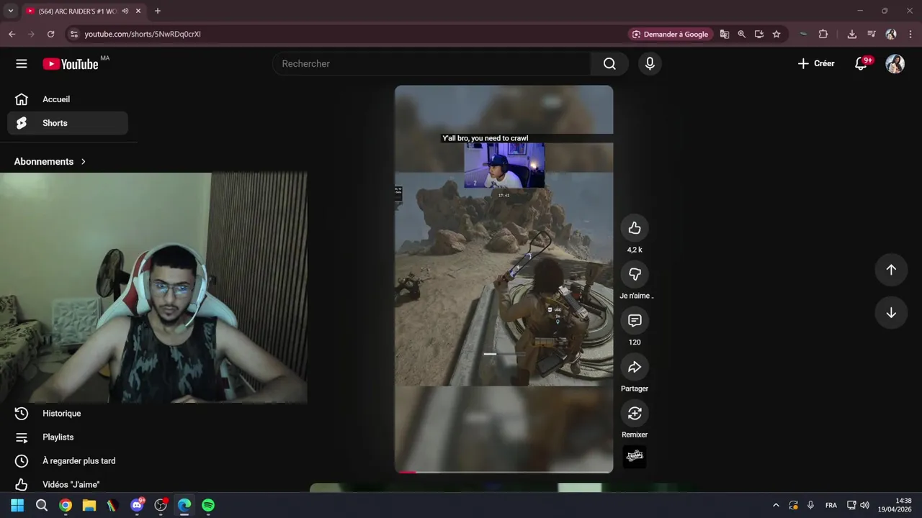
Task: Open the media controls icon
Action: [871, 34]
